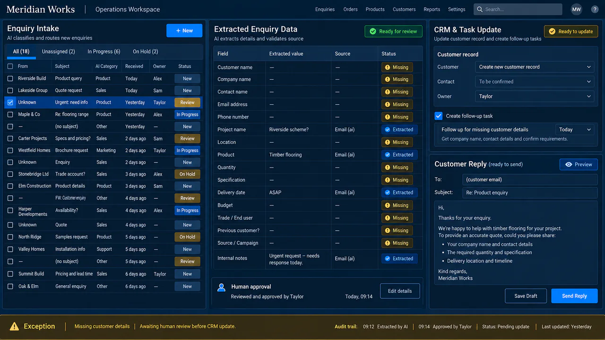Click the Extracted check icon for Delivery date
Viewport: 605px width, 340px height.
[x=388, y=193]
